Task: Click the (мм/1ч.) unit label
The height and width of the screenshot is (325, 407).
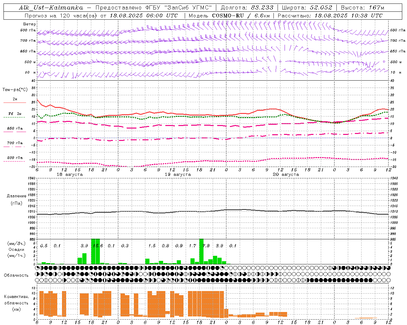Action: point(16,255)
